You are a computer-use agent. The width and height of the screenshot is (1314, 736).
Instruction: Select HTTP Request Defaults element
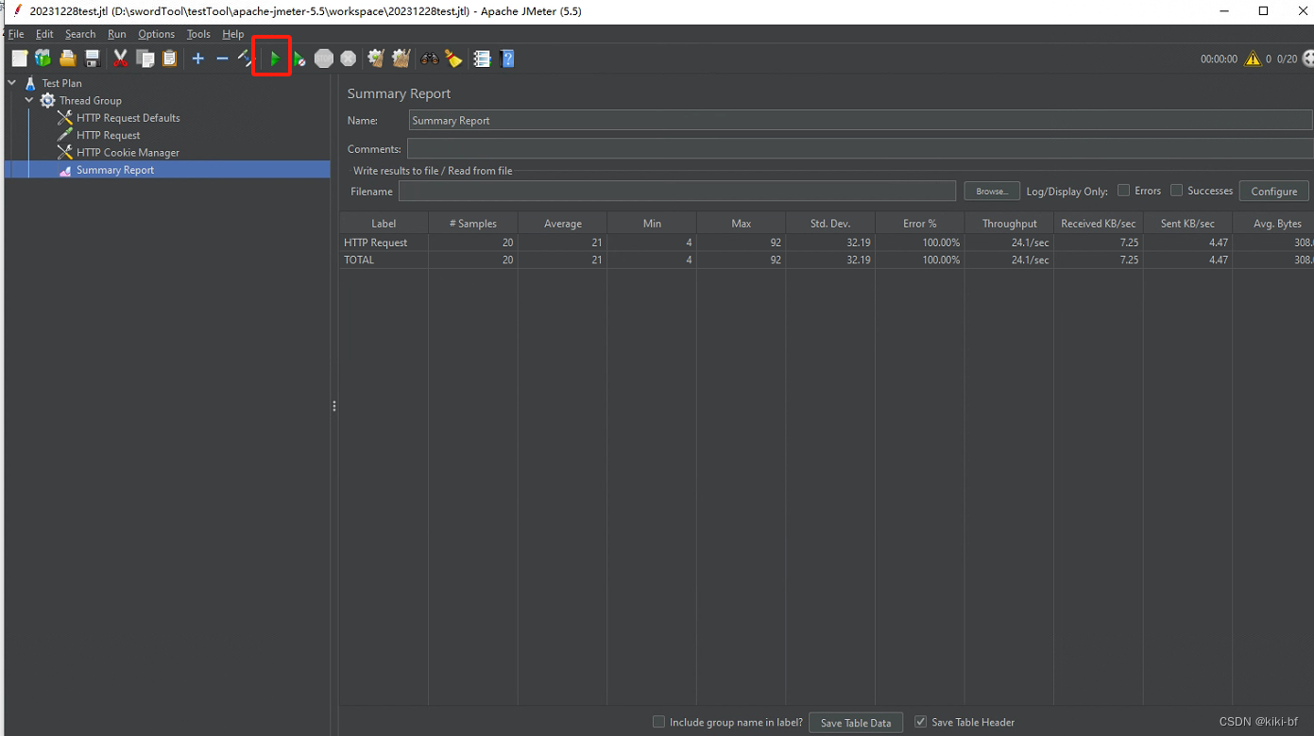(x=128, y=118)
